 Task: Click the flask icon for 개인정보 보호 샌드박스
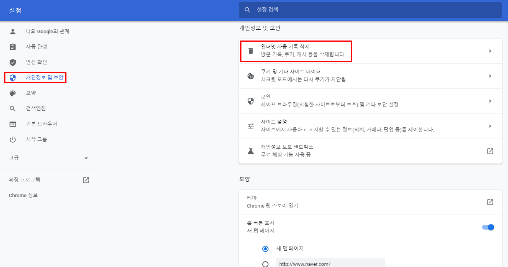(251, 151)
